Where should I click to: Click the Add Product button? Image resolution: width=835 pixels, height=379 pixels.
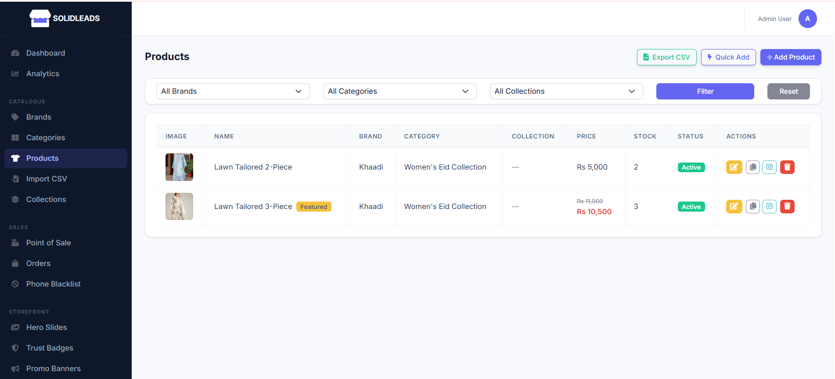point(791,57)
